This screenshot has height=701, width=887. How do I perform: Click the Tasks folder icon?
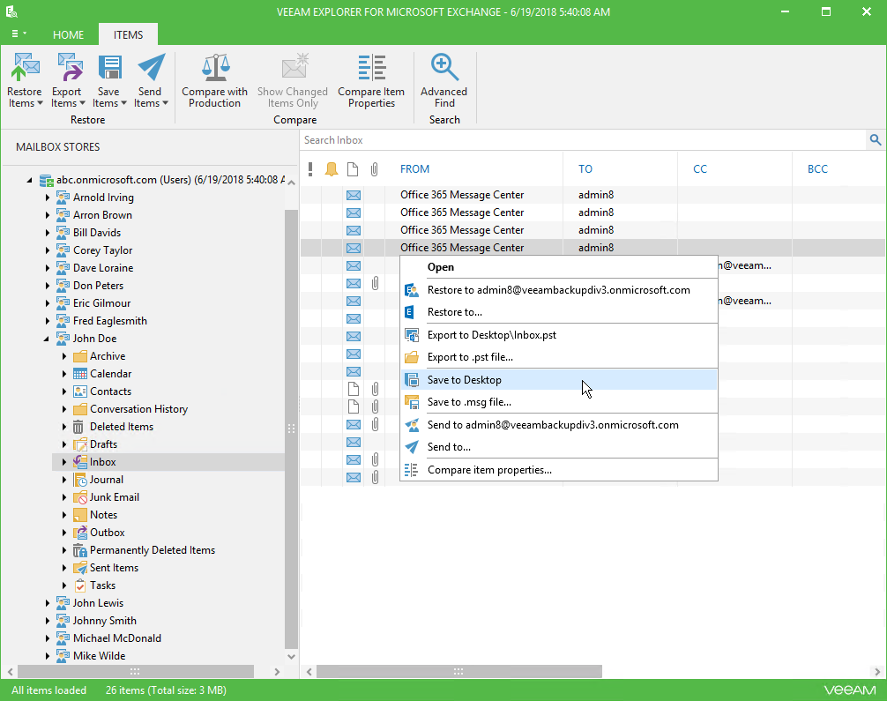coord(80,585)
